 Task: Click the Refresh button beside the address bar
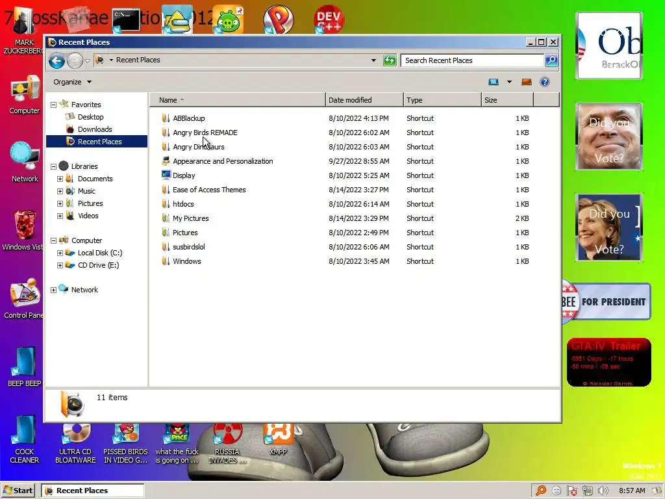click(390, 60)
